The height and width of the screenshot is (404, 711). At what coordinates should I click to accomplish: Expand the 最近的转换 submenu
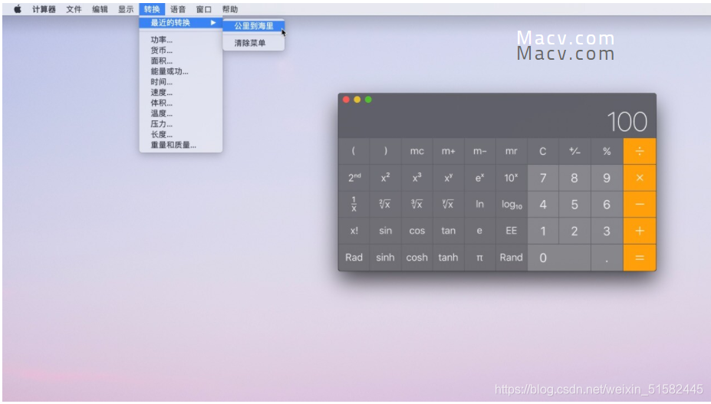coord(181,23)
